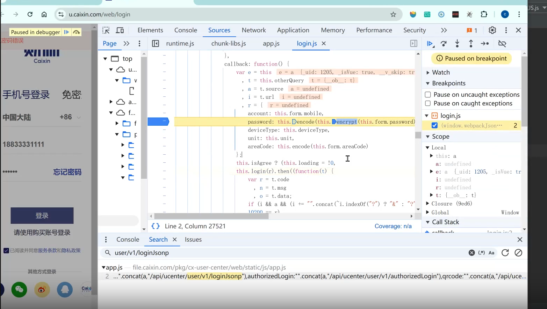
Task: Toggle the breakpoint marker in the gutter
Action: [x=158, y=122]
